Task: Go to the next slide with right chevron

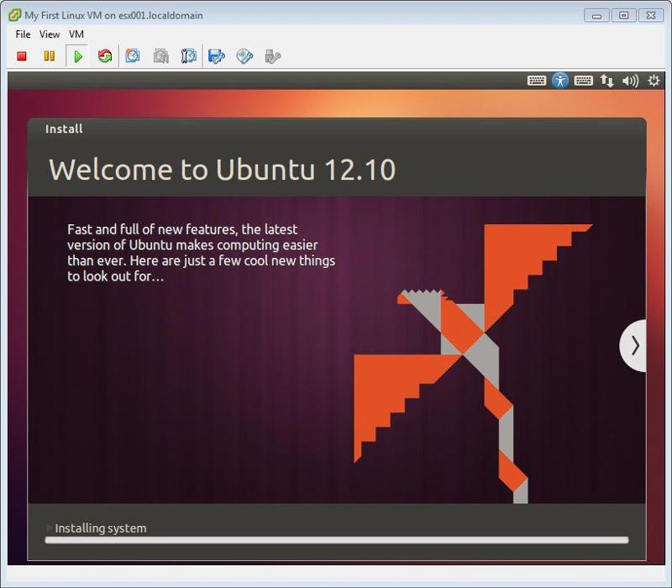Action: [x=634, y=345]
